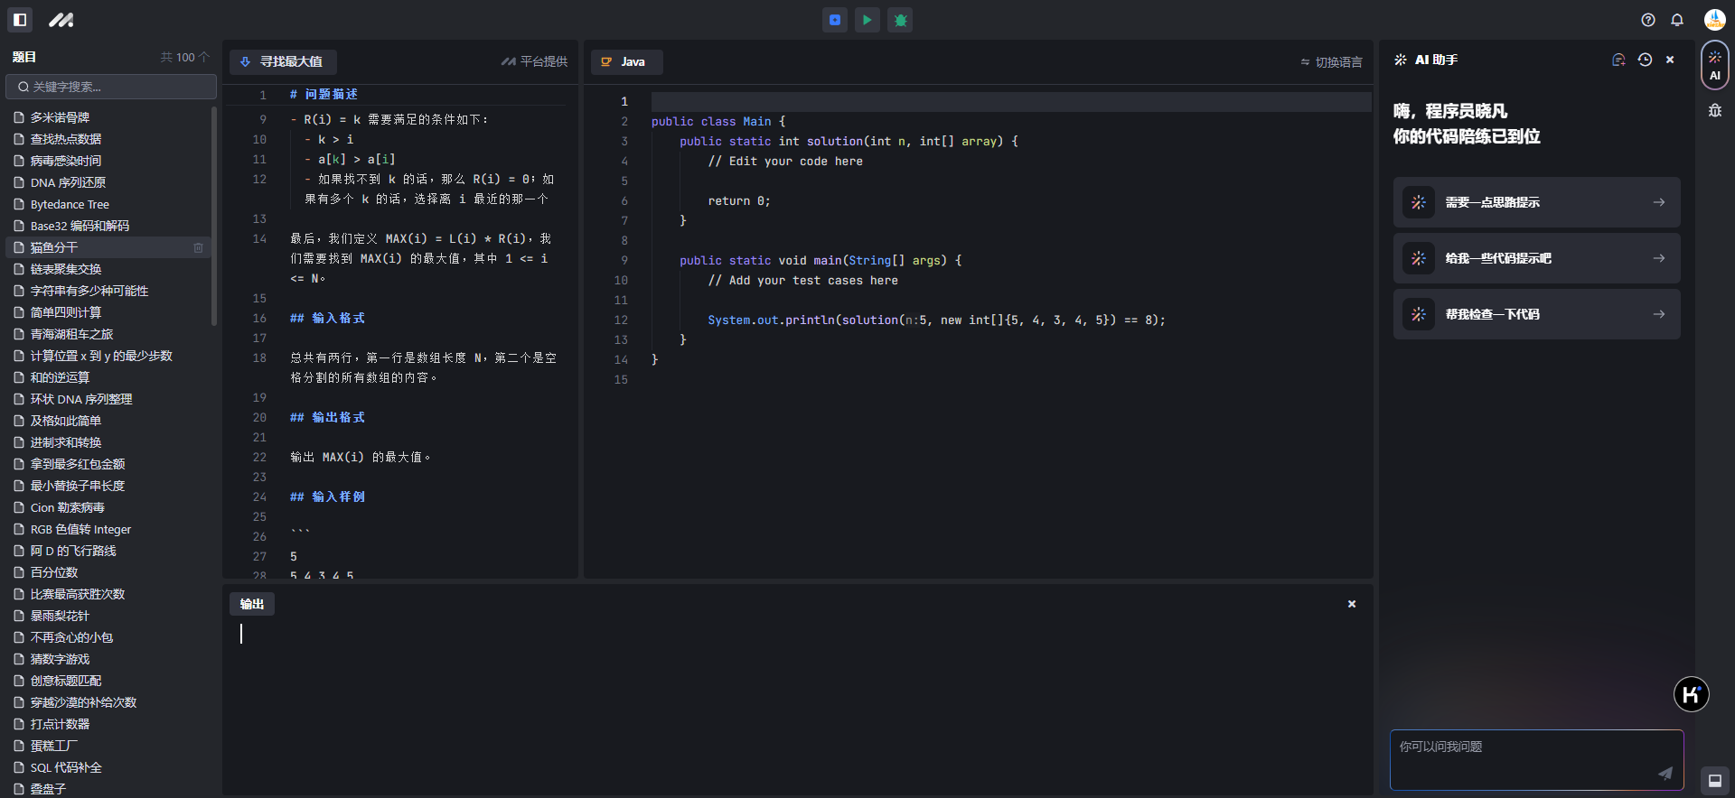Send the AI chat message

(1665, 773)
